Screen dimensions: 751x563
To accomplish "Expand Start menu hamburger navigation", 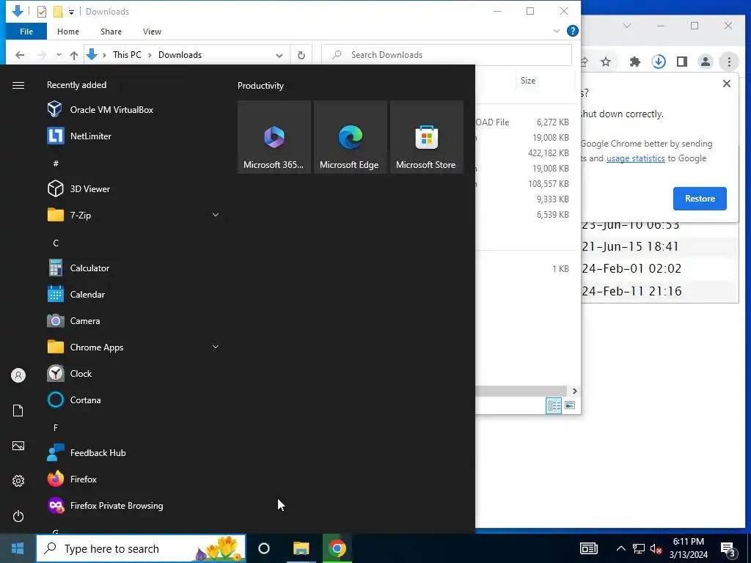I will click(18, 85).
